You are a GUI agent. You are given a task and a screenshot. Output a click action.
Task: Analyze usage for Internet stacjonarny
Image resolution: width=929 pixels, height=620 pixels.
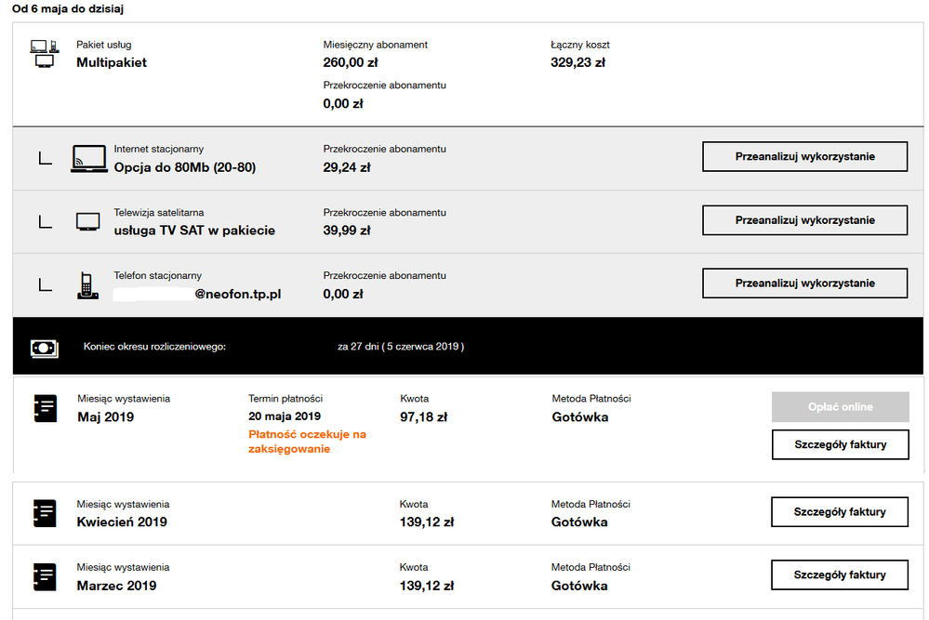[804, 157]
